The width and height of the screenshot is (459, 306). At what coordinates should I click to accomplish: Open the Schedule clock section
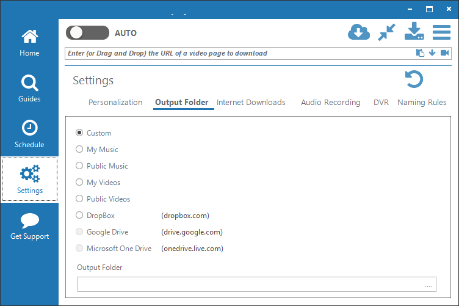[x=29, y=134]
